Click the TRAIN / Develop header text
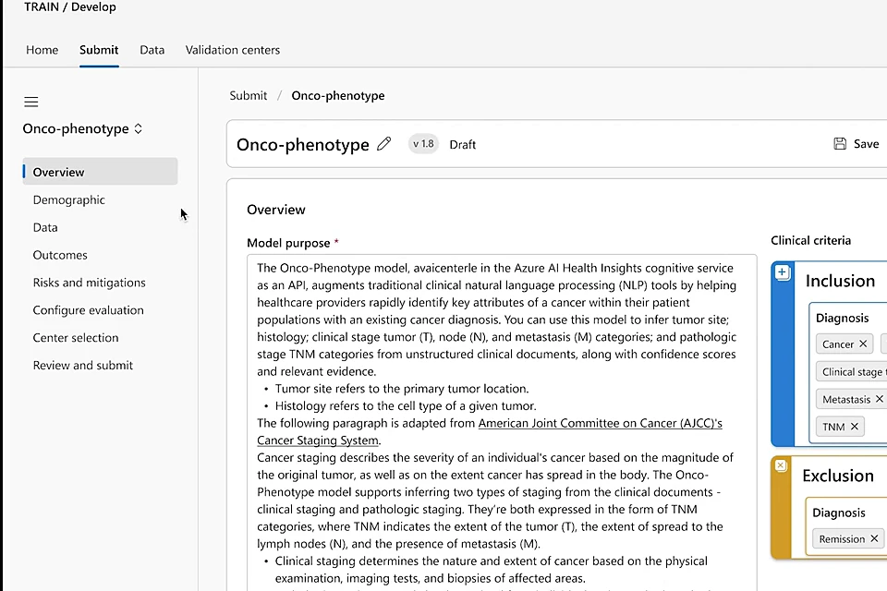Screen dimensions: 887x591 [70, 7]
